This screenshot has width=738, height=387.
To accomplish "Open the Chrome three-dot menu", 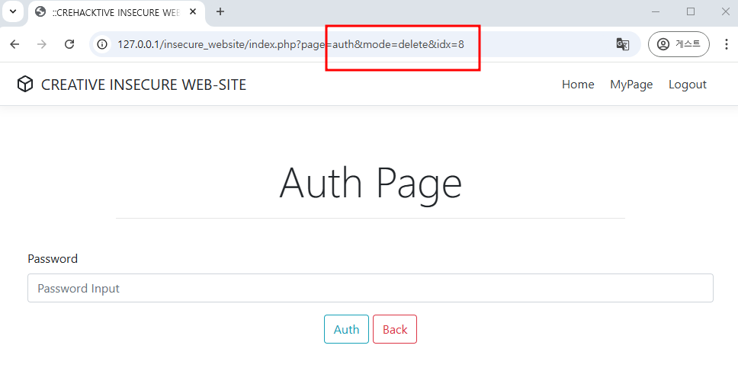I will click(x=727, y=44).
